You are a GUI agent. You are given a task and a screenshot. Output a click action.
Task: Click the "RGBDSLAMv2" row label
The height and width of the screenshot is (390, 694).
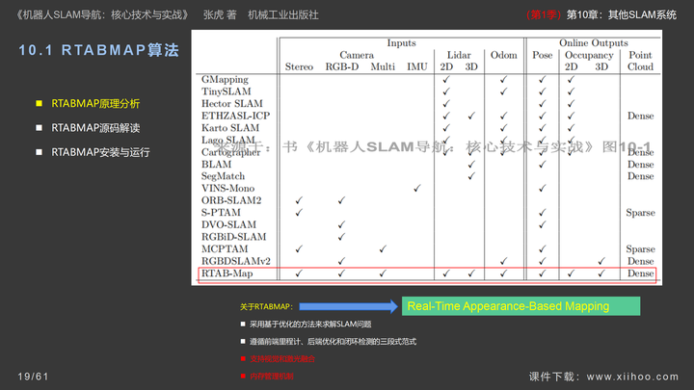[x=236, y=261]
